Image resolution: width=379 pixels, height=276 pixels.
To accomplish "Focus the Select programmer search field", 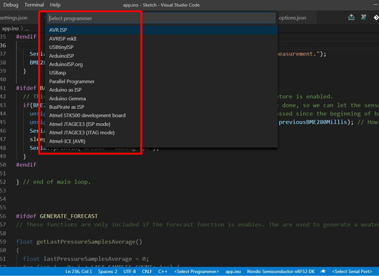I will tap(161, 18).
